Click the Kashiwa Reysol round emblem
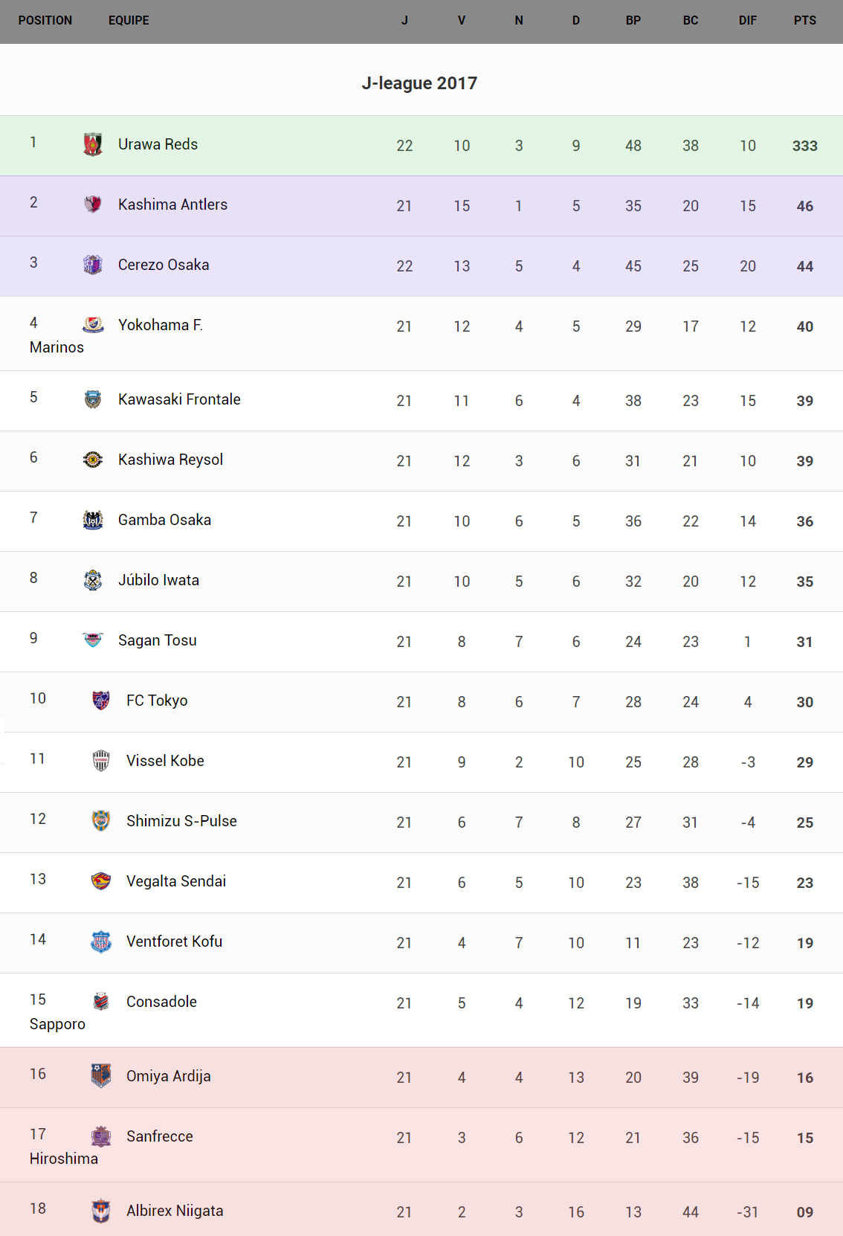Screen dimensions: 843x1236 pos(93,460)
